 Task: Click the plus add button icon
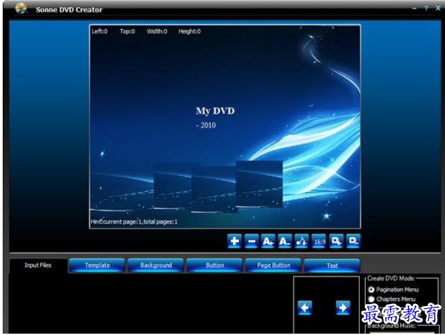234,241
